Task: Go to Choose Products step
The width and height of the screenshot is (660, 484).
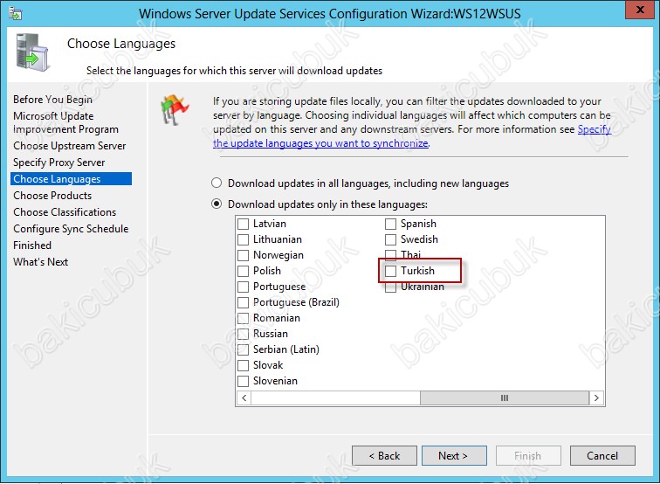Action: coord(52,196)
